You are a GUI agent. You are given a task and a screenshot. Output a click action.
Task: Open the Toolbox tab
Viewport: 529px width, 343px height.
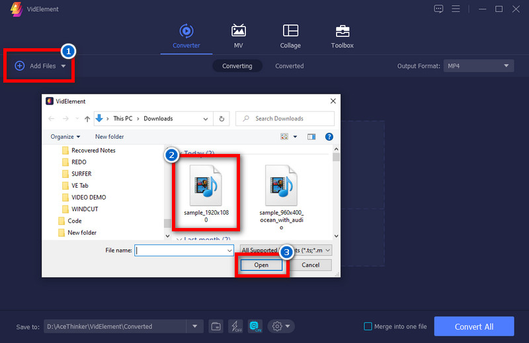(x=342, y=36)
